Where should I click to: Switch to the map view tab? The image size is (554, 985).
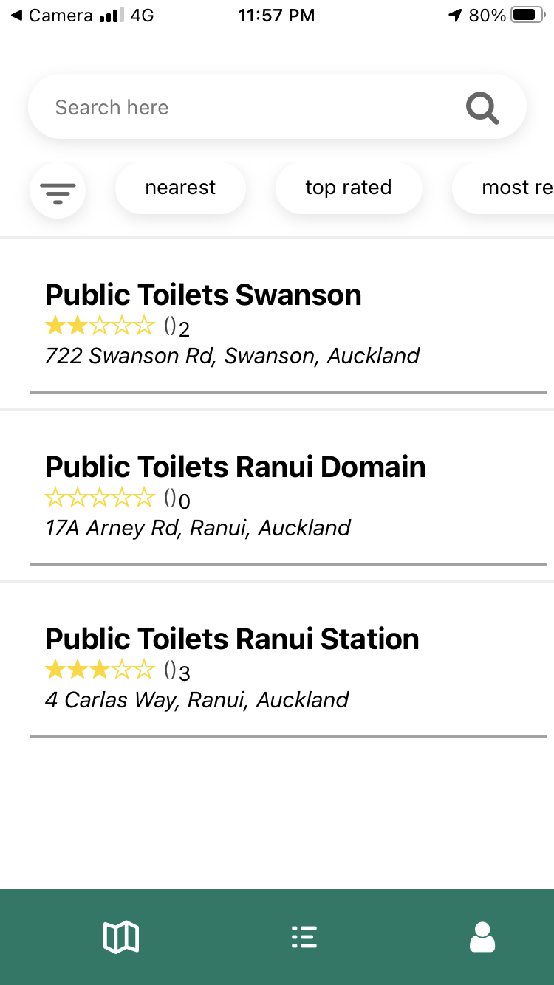tap(121, 937)
